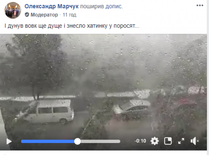Click the parked car in video frame
This screenshot has width=209, height=155.
click(x=133, y=109)
